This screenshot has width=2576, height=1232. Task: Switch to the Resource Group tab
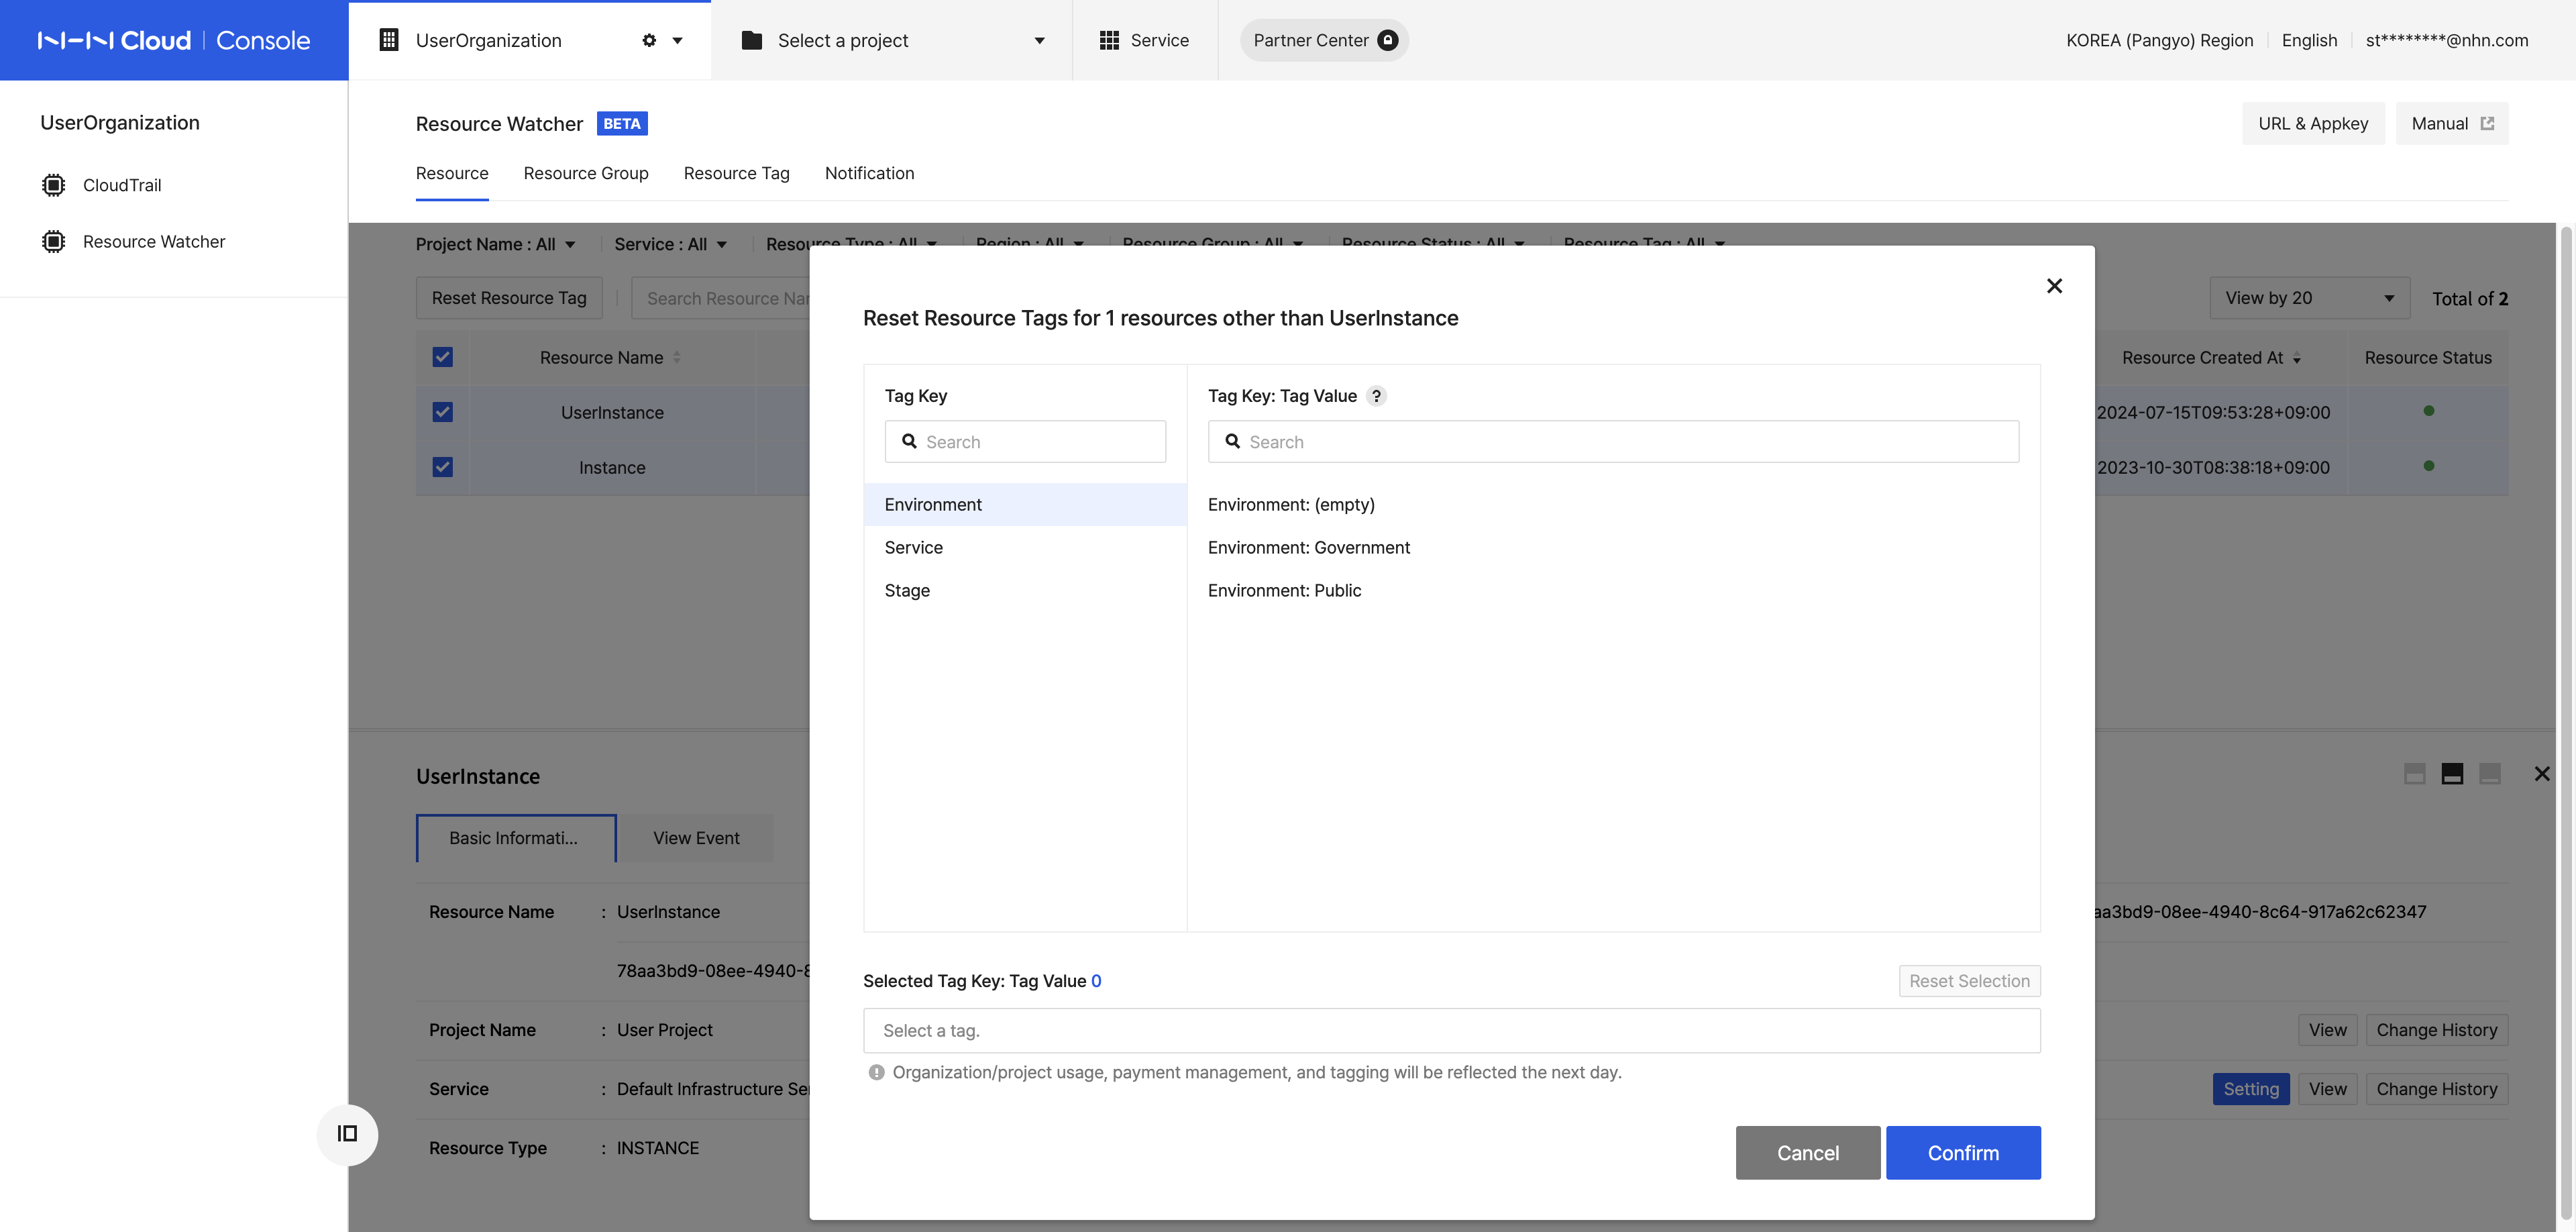point(586,173)
